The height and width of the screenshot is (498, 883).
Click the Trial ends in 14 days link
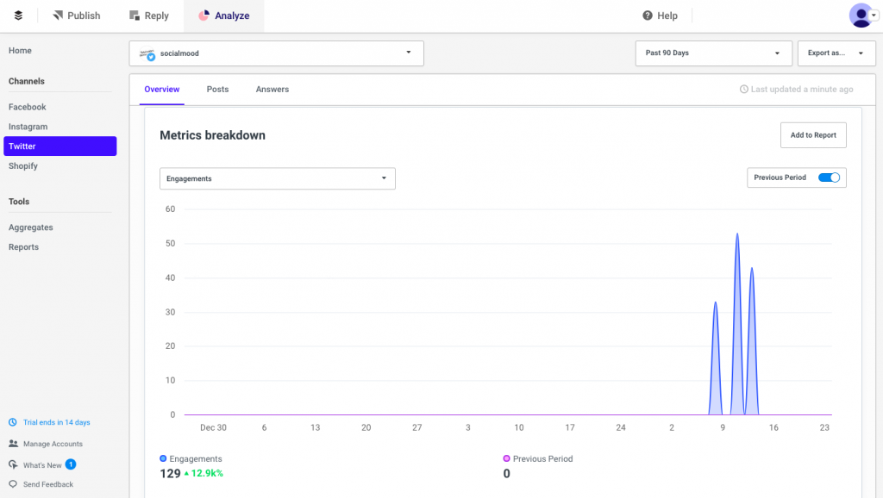56,422
